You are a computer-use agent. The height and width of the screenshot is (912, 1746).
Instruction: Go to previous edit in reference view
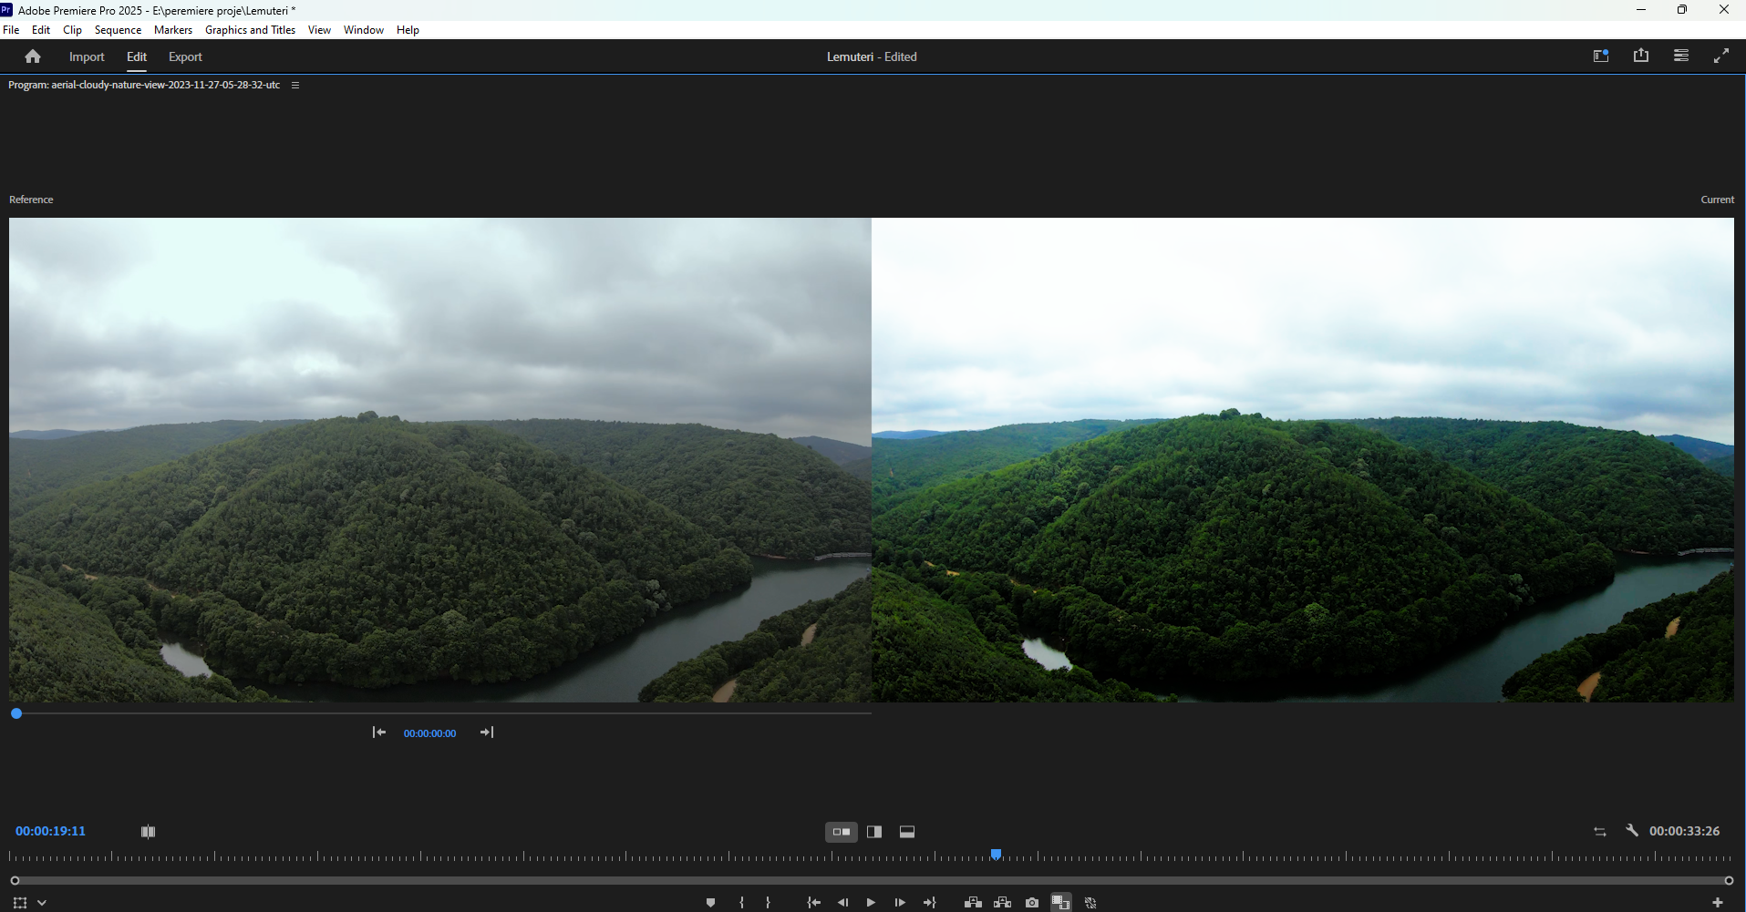379,733
